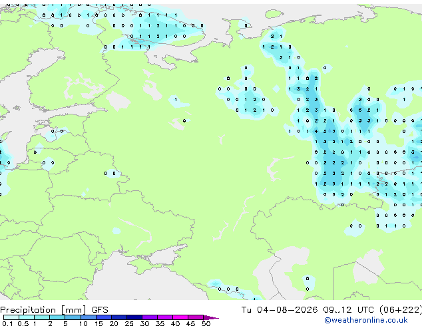
Task: Click the 25–30 mm dark navy legend swatch
Action: [134, 317]
